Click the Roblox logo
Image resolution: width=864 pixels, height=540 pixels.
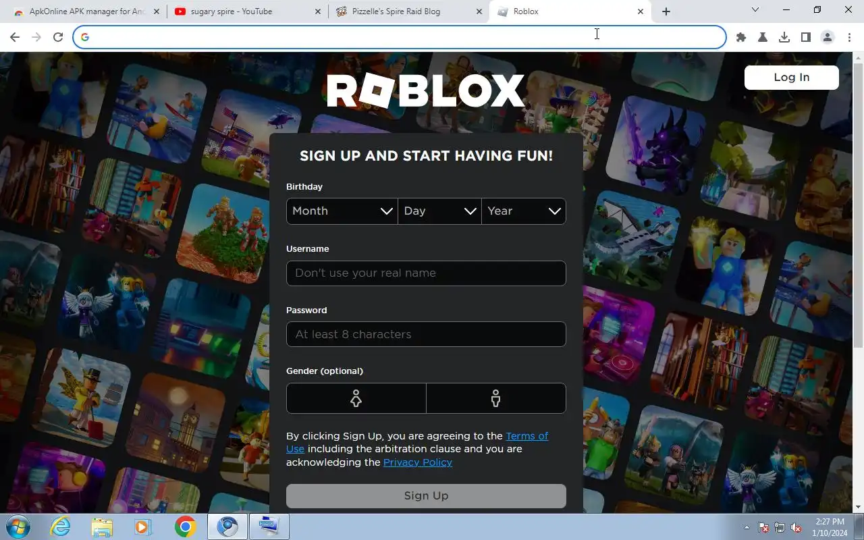click(426, 91)
